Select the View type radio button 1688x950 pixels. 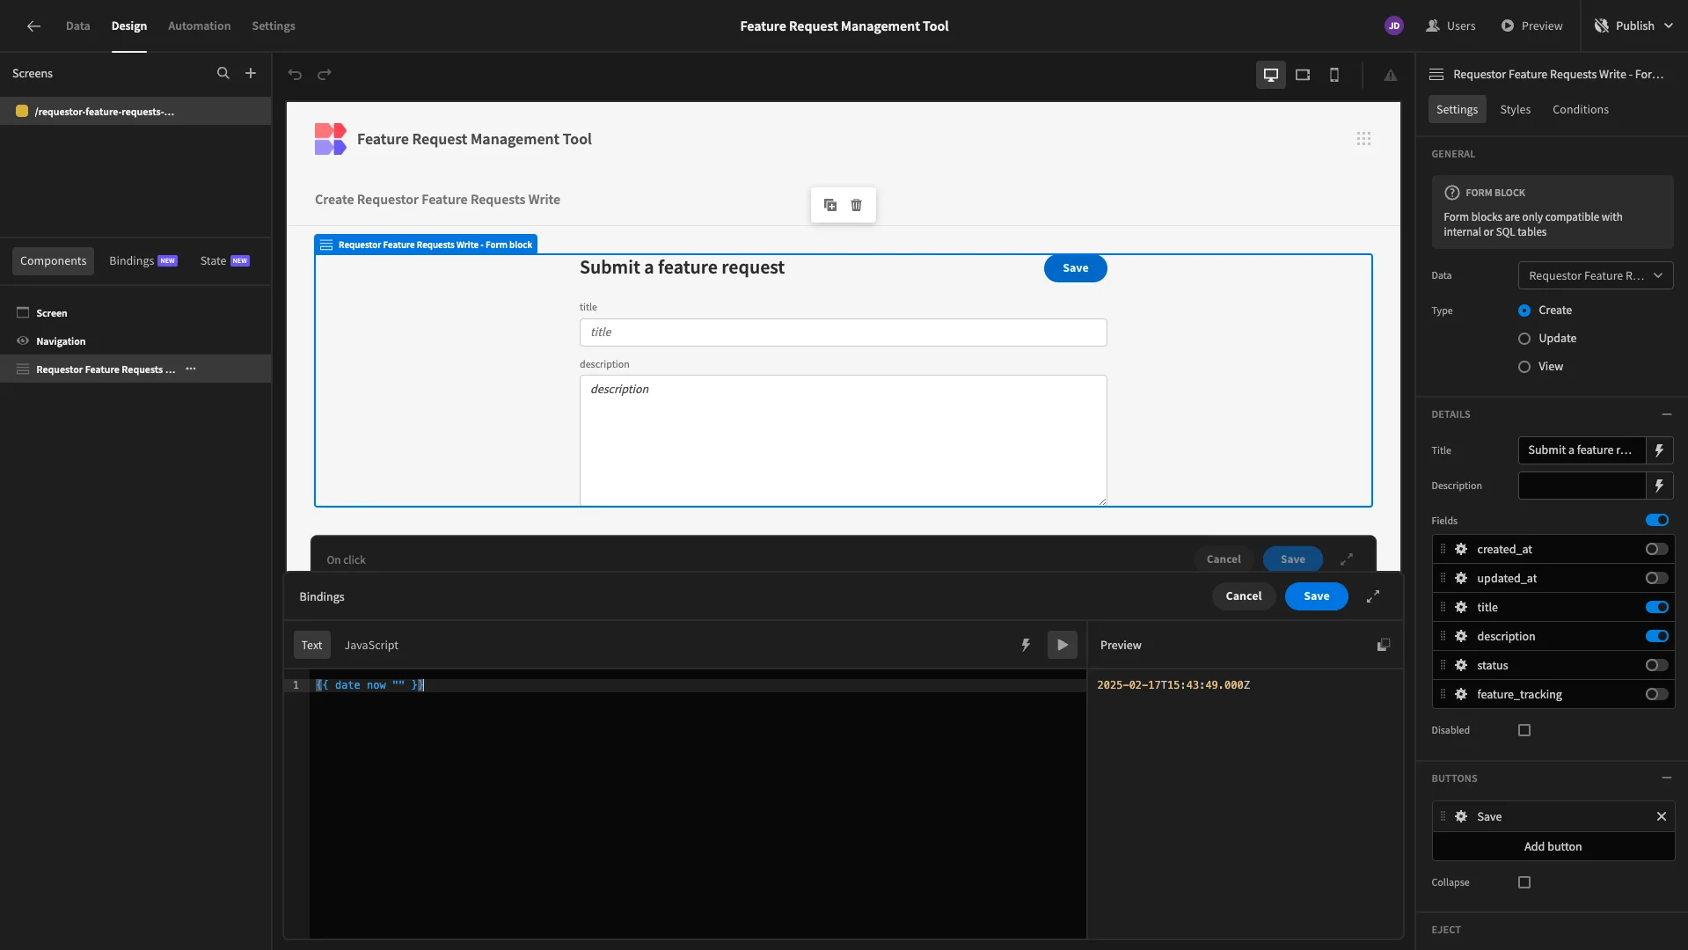[x=1524, y=367]
